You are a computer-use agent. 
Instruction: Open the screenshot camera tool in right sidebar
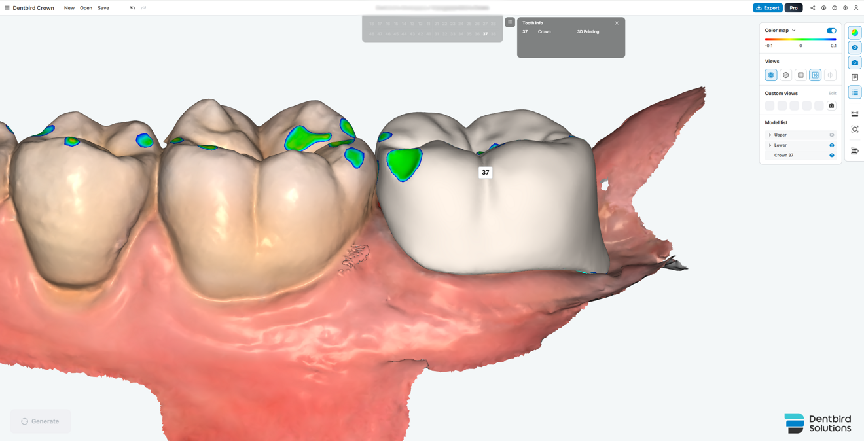(854, 62)
